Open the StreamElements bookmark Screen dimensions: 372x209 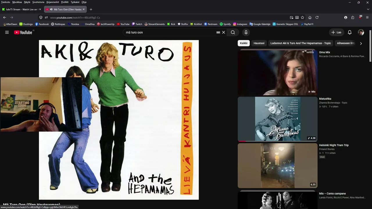click(x=155, y=24)
